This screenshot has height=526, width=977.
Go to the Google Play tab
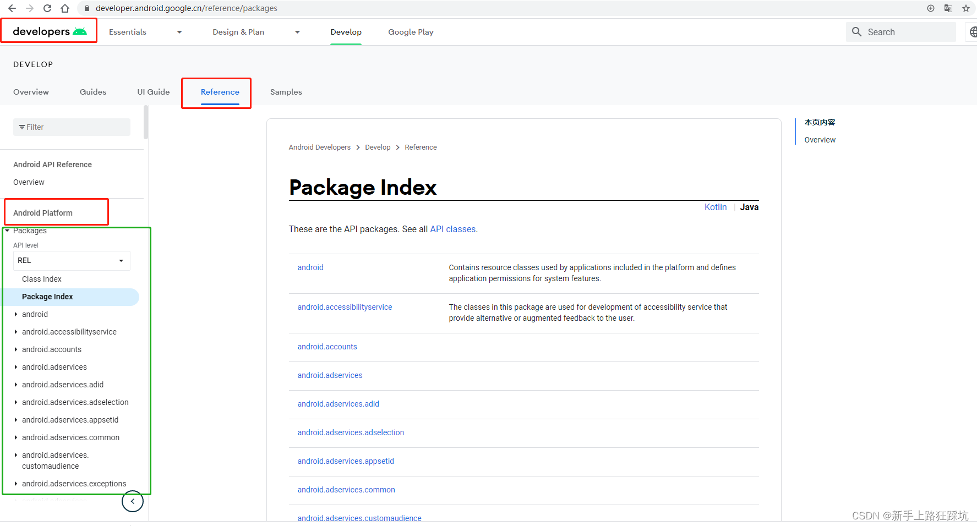pos(411,32)
